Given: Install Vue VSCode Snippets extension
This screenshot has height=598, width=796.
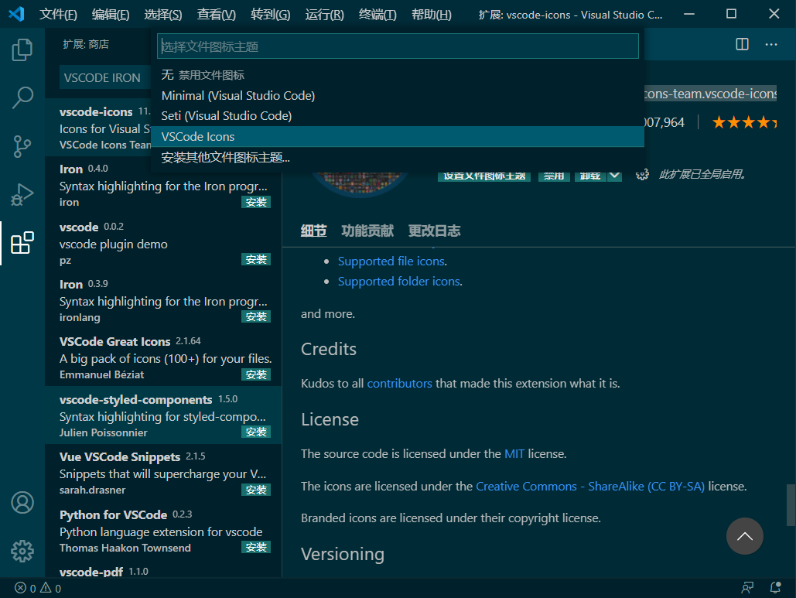Looking at the screenshot, I should (256, 490).
